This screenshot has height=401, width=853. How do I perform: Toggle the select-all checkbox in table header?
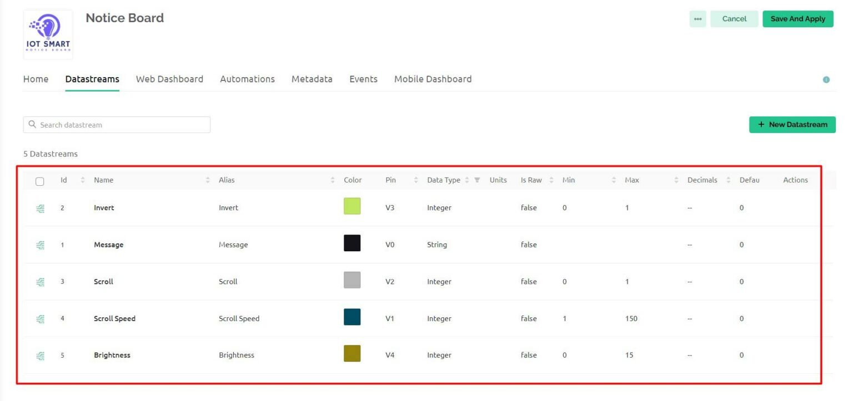pyautogui.click(x=40, y=181)
